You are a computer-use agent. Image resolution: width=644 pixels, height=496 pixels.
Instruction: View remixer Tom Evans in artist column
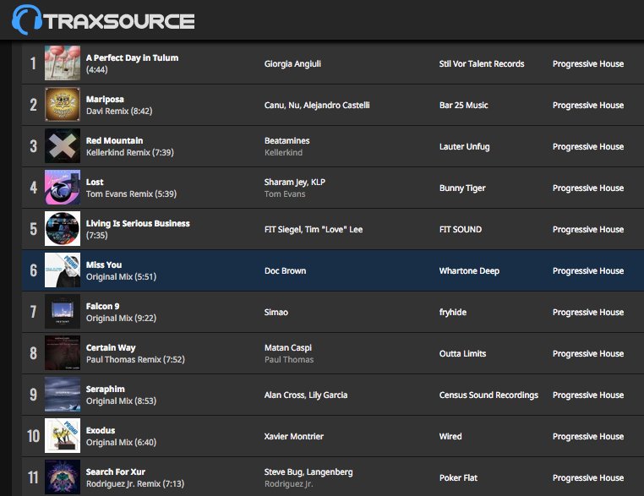click(285, 194)
